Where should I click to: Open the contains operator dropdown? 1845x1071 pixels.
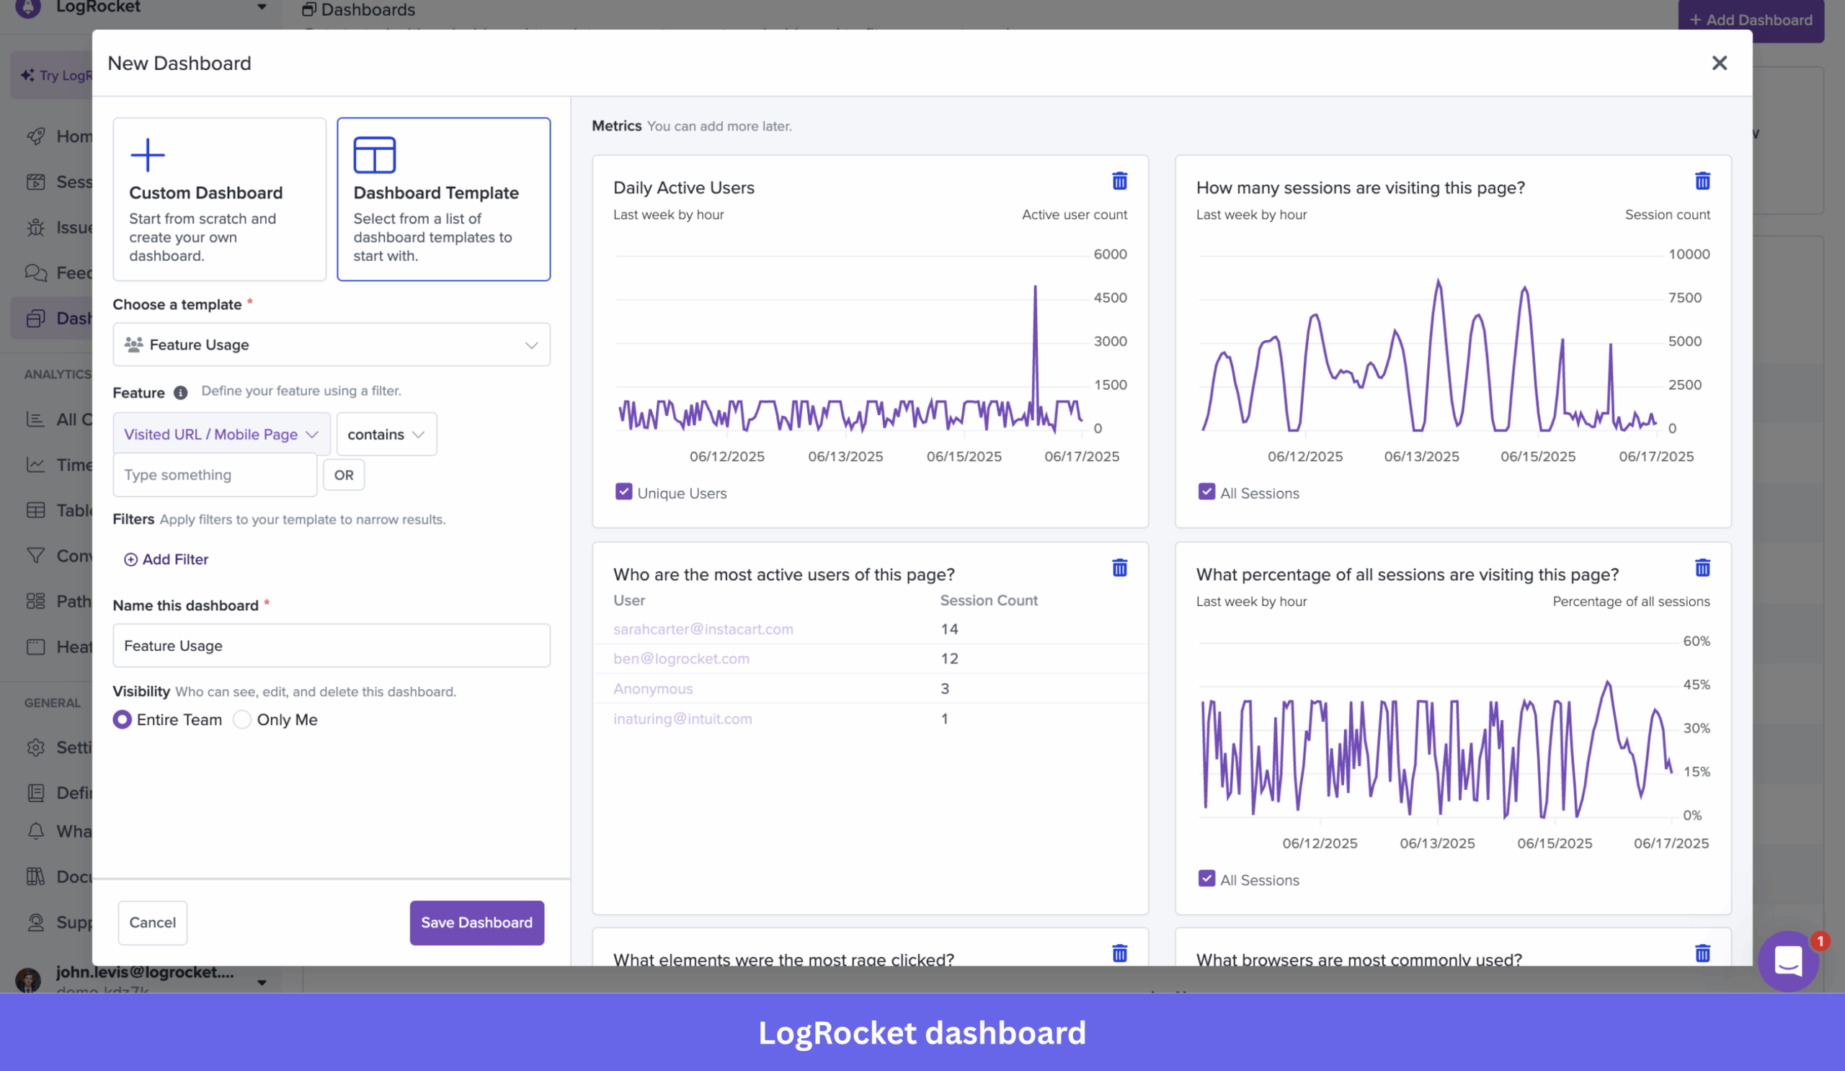coord(386,433)
